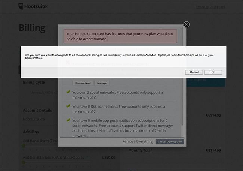Open the Return to Dashboard link

click(210, 7)
